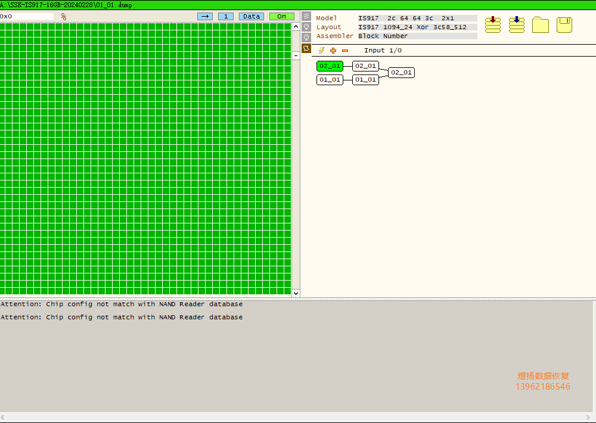Click the blue arrow direction button
The width and height of the screenshot is (596, 423).
tap(205, 16)
